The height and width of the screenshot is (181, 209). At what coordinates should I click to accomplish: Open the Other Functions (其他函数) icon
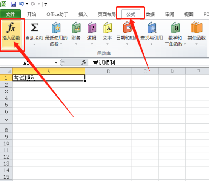point(197,27)
